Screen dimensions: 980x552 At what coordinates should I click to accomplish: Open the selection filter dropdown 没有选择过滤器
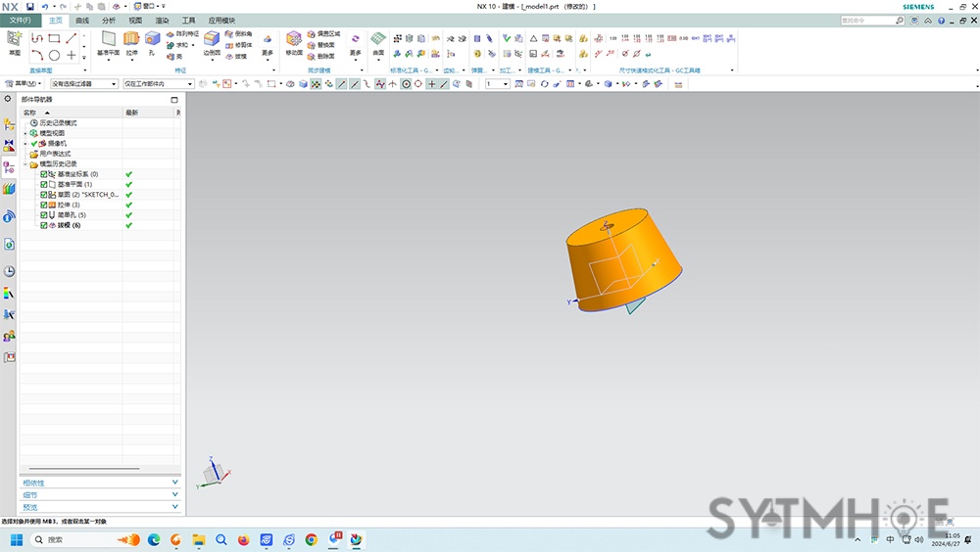click(84, 84)
